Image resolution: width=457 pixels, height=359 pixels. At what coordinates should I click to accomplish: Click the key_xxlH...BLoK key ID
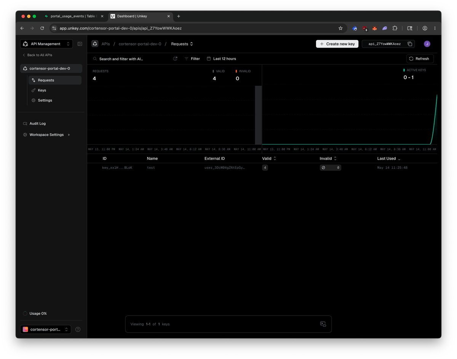pyautogui.click(x=117, y=168)
